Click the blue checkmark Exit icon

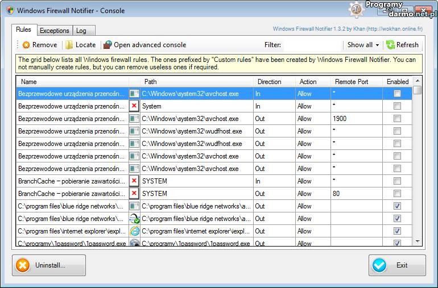point(379,265)
